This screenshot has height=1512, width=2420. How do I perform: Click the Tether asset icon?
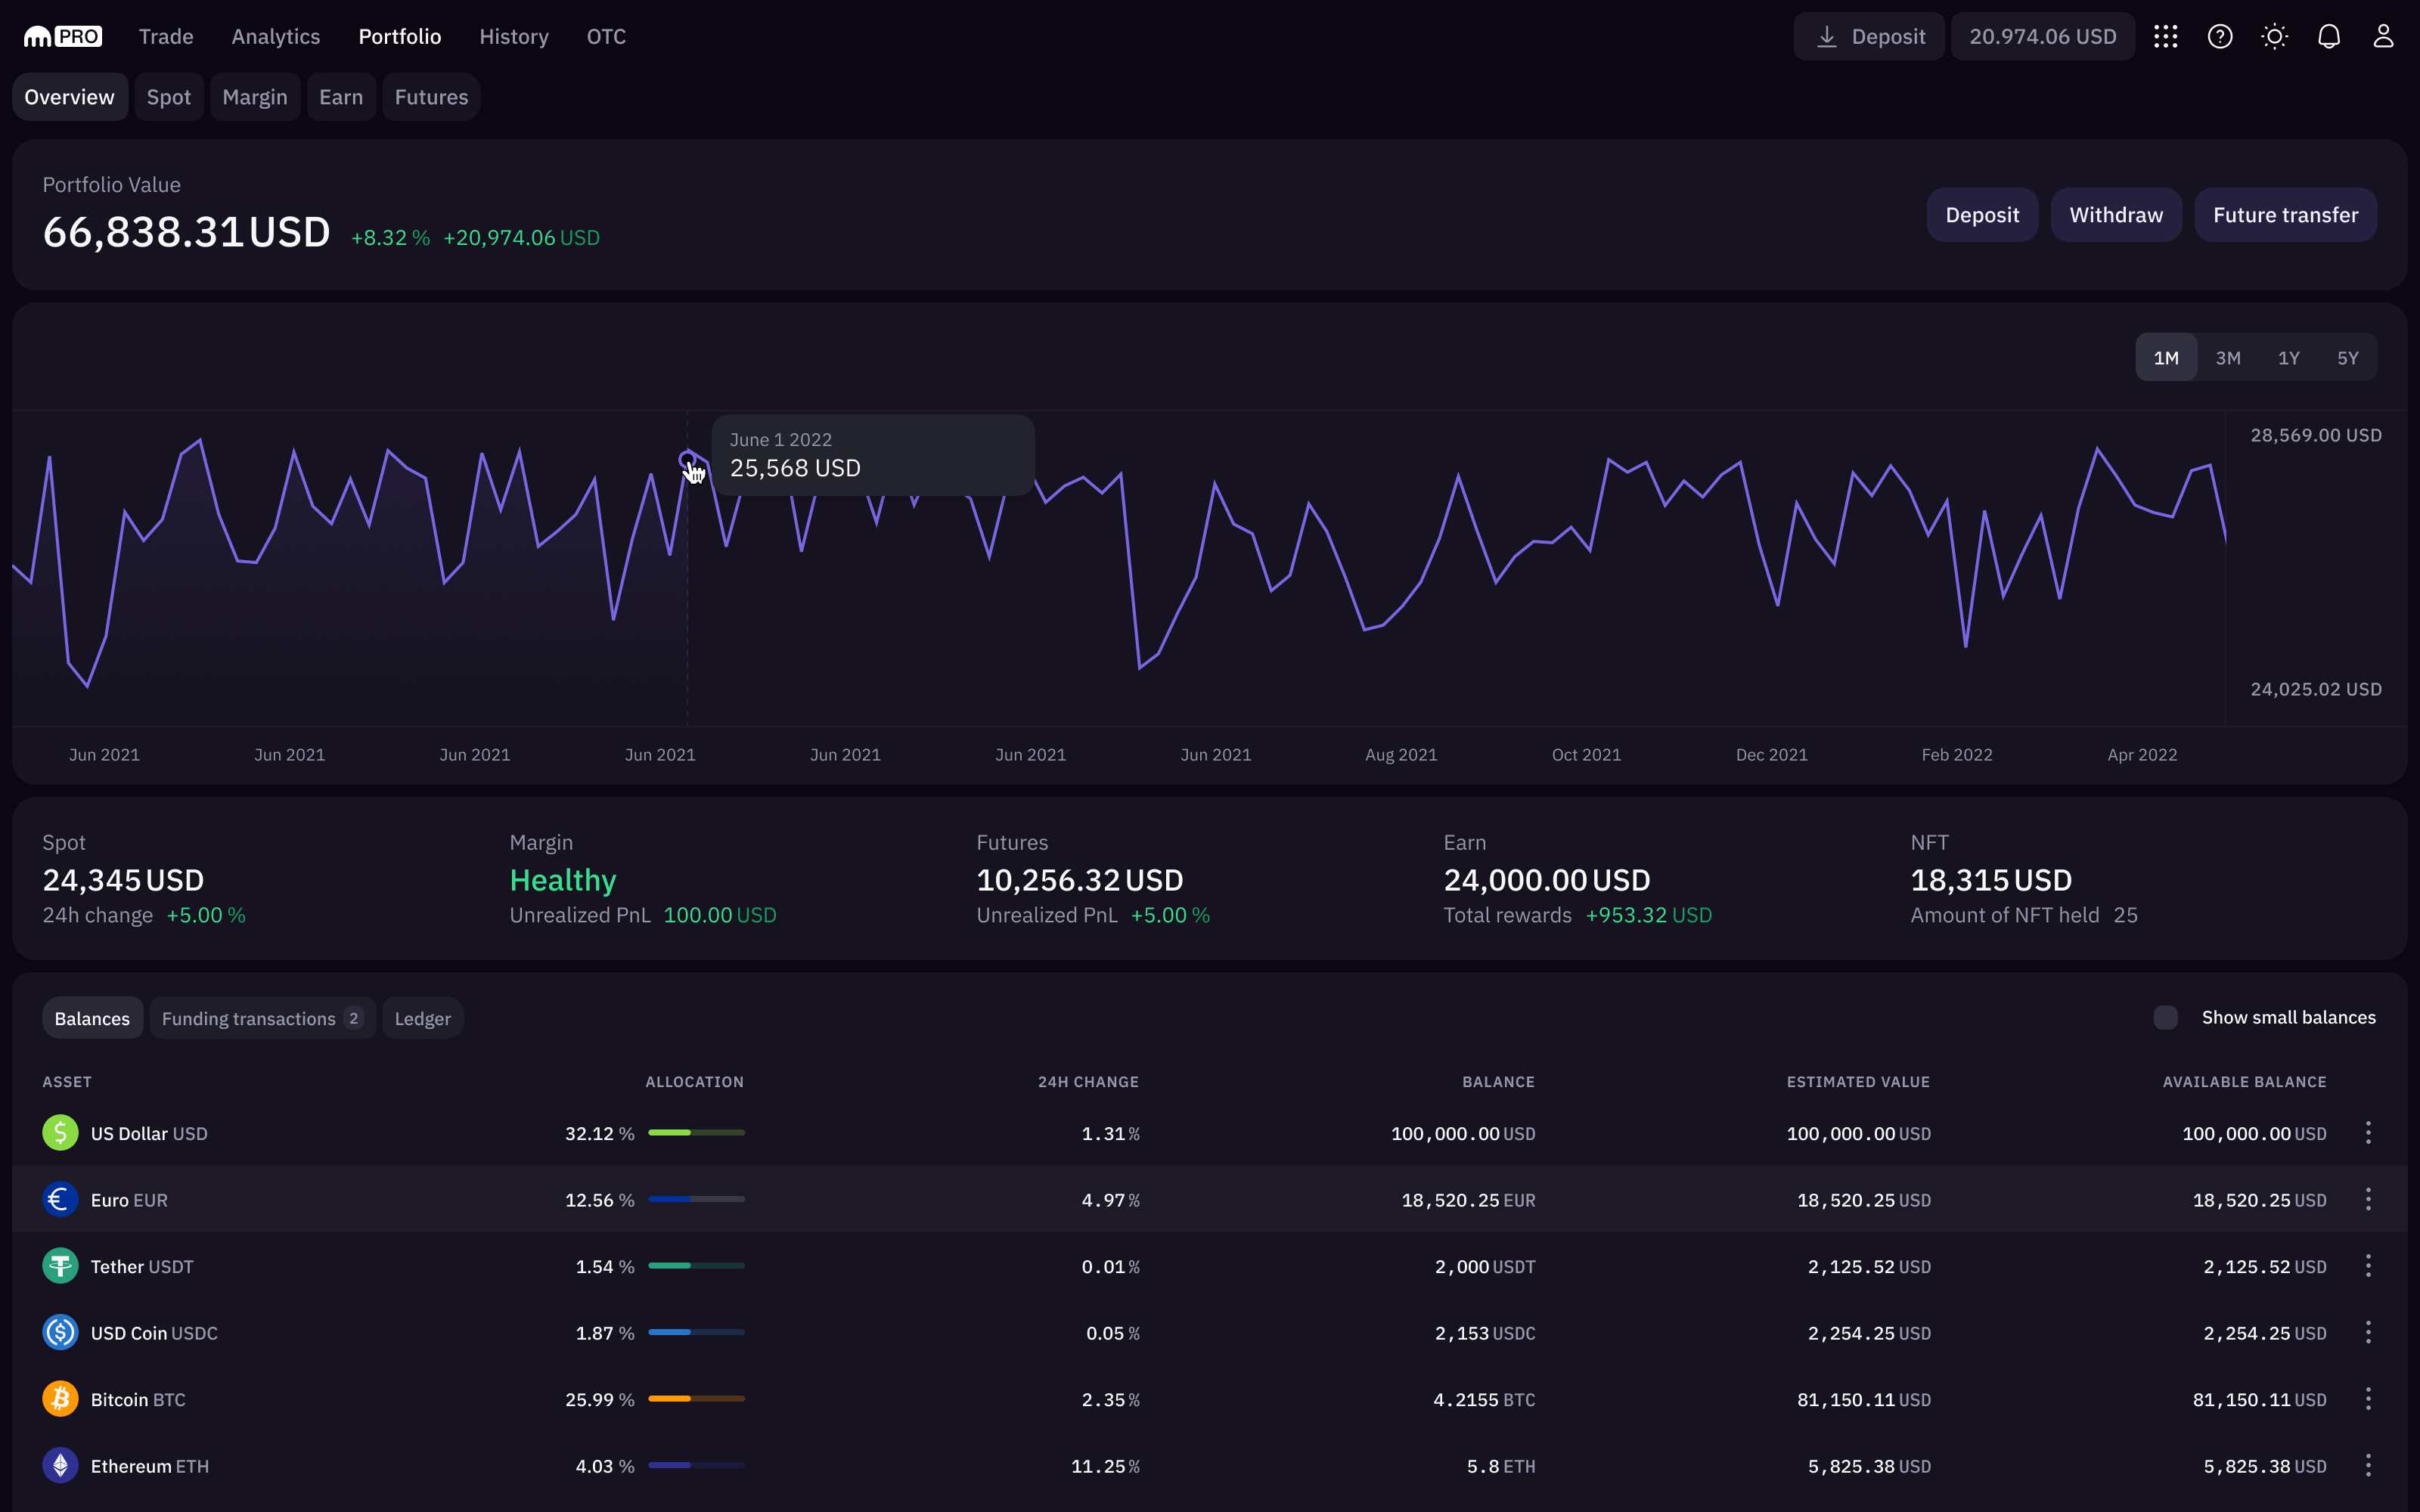click(x=60, y=1266)
